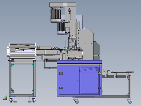The width and height of the screenshot is (141, 106).
Task: Select the left blue cabinet door
Action: tap(69, 80)
